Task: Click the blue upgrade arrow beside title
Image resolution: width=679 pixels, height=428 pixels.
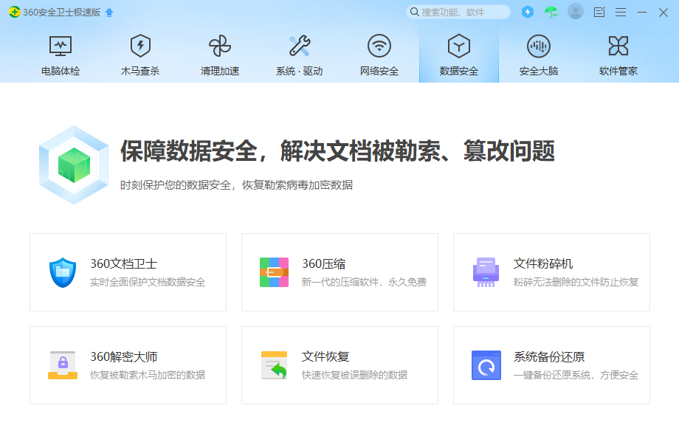Action: pos(109,13)
